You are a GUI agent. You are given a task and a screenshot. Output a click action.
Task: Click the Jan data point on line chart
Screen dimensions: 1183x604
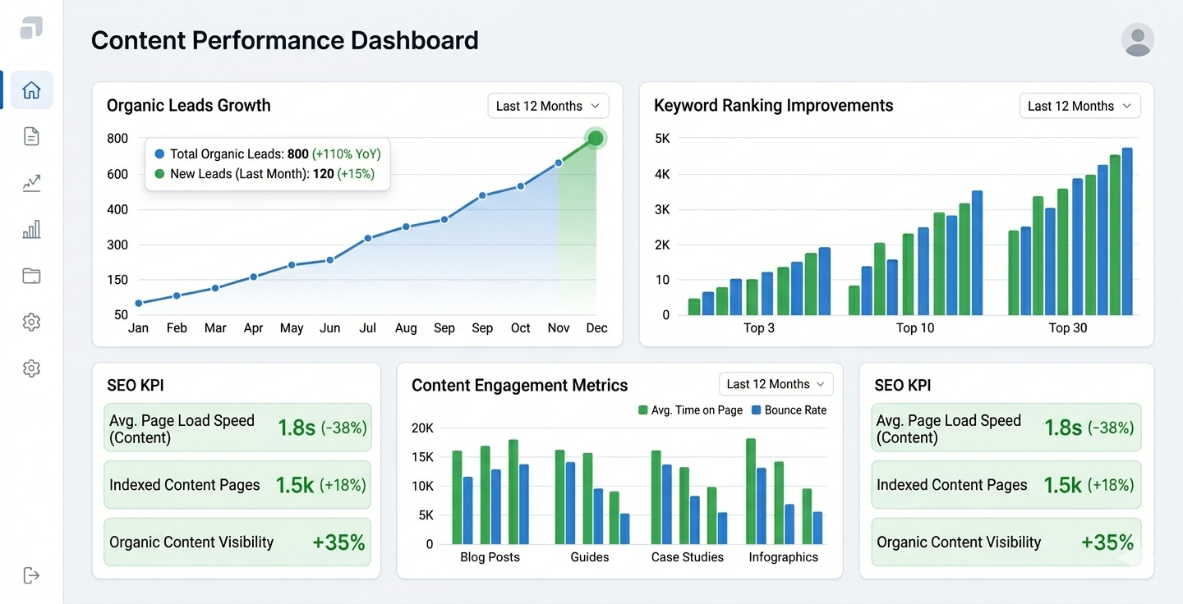138,303
